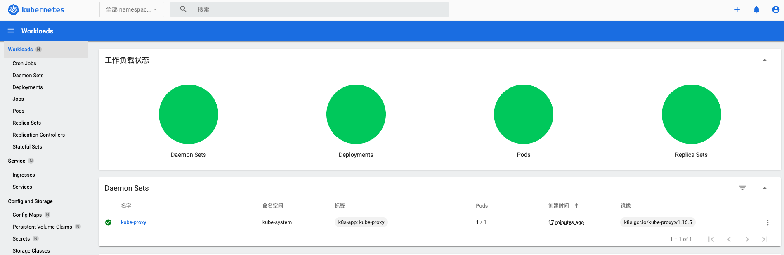
Task: Open Secrets in sidebar
Action: point(21,239)
